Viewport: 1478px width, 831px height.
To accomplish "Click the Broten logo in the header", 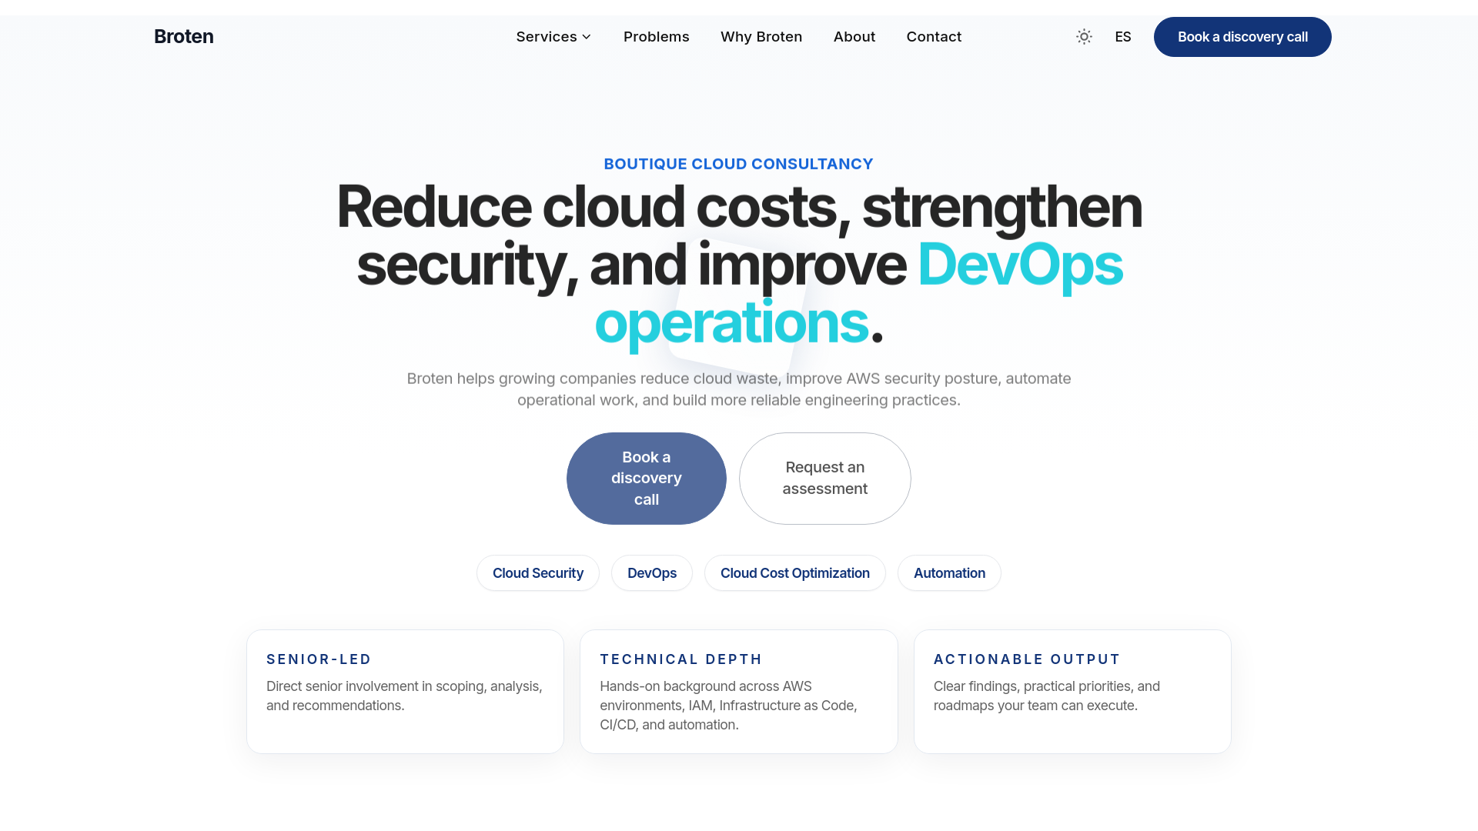I will click(x=184, y=36).
